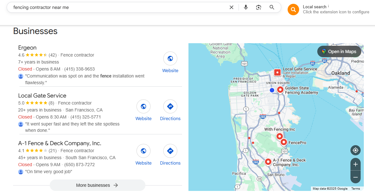The image size is (375, 196).
Task: Open the map Terms link
Action: click(355, 189)
